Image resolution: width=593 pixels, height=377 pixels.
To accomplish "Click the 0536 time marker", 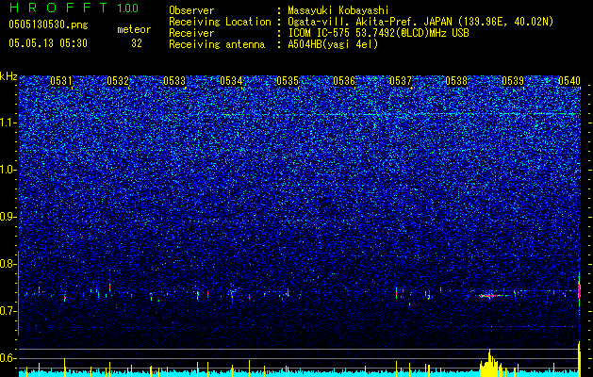I will point(344,81).
